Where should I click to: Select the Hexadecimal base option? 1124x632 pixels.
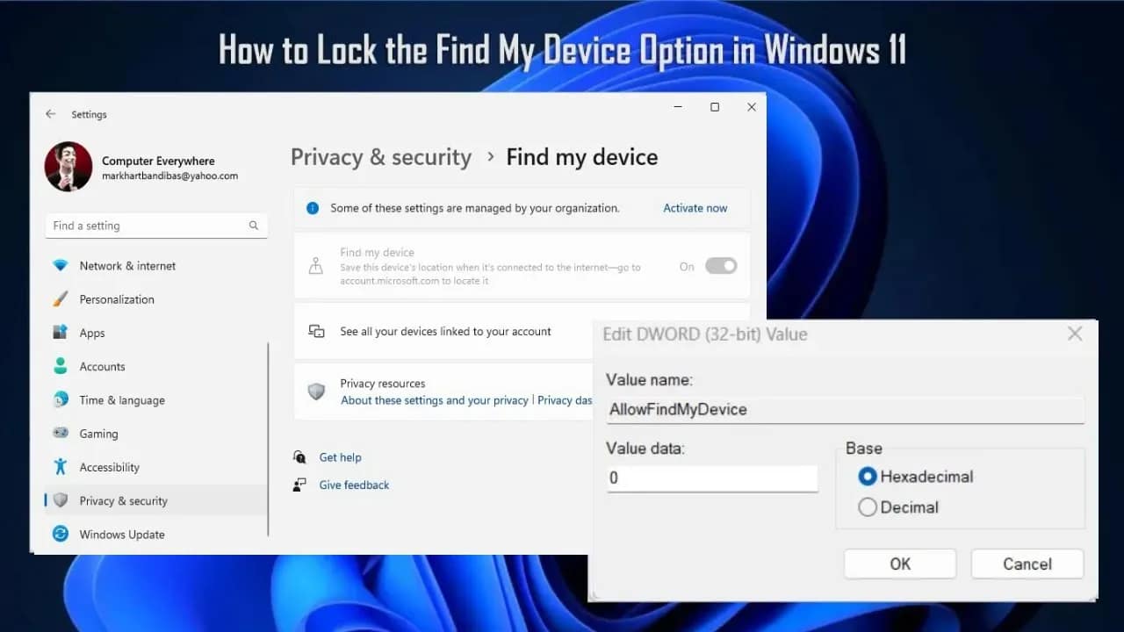(868, 477)
